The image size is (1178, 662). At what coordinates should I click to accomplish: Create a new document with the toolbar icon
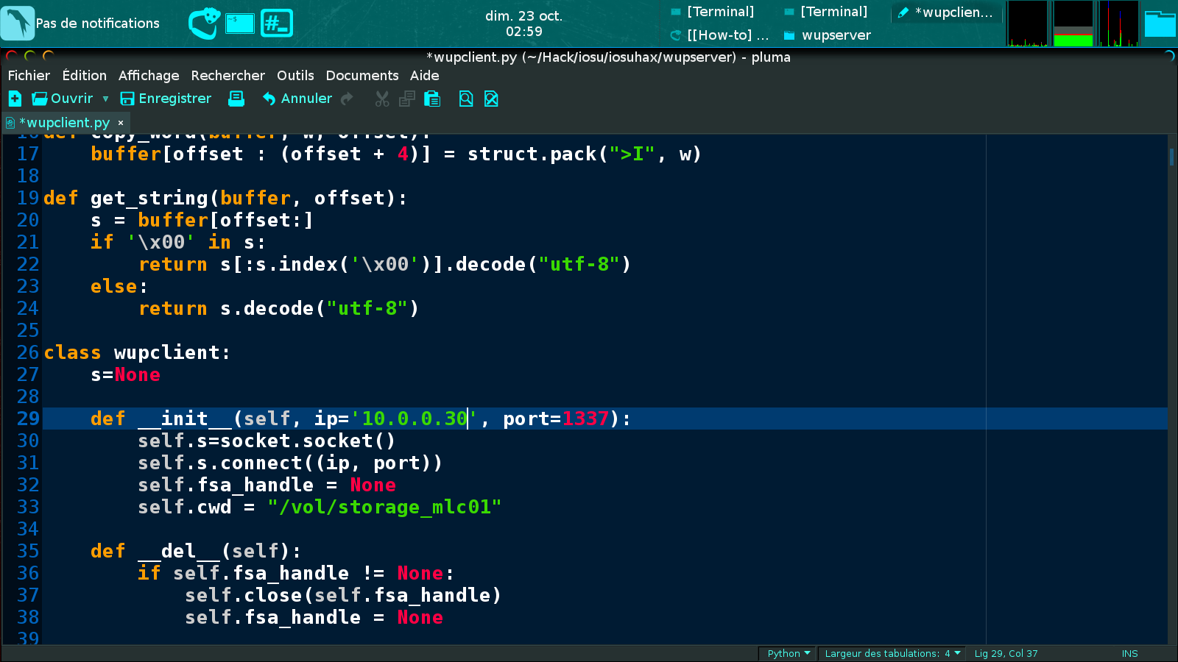click(x=15, y=99)
